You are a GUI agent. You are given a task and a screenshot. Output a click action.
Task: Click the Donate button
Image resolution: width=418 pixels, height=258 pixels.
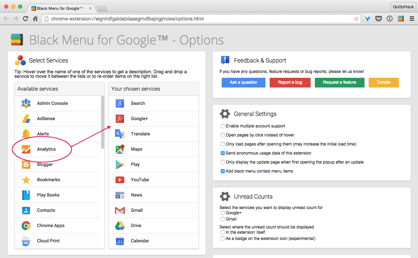click(x=384, y=82)
